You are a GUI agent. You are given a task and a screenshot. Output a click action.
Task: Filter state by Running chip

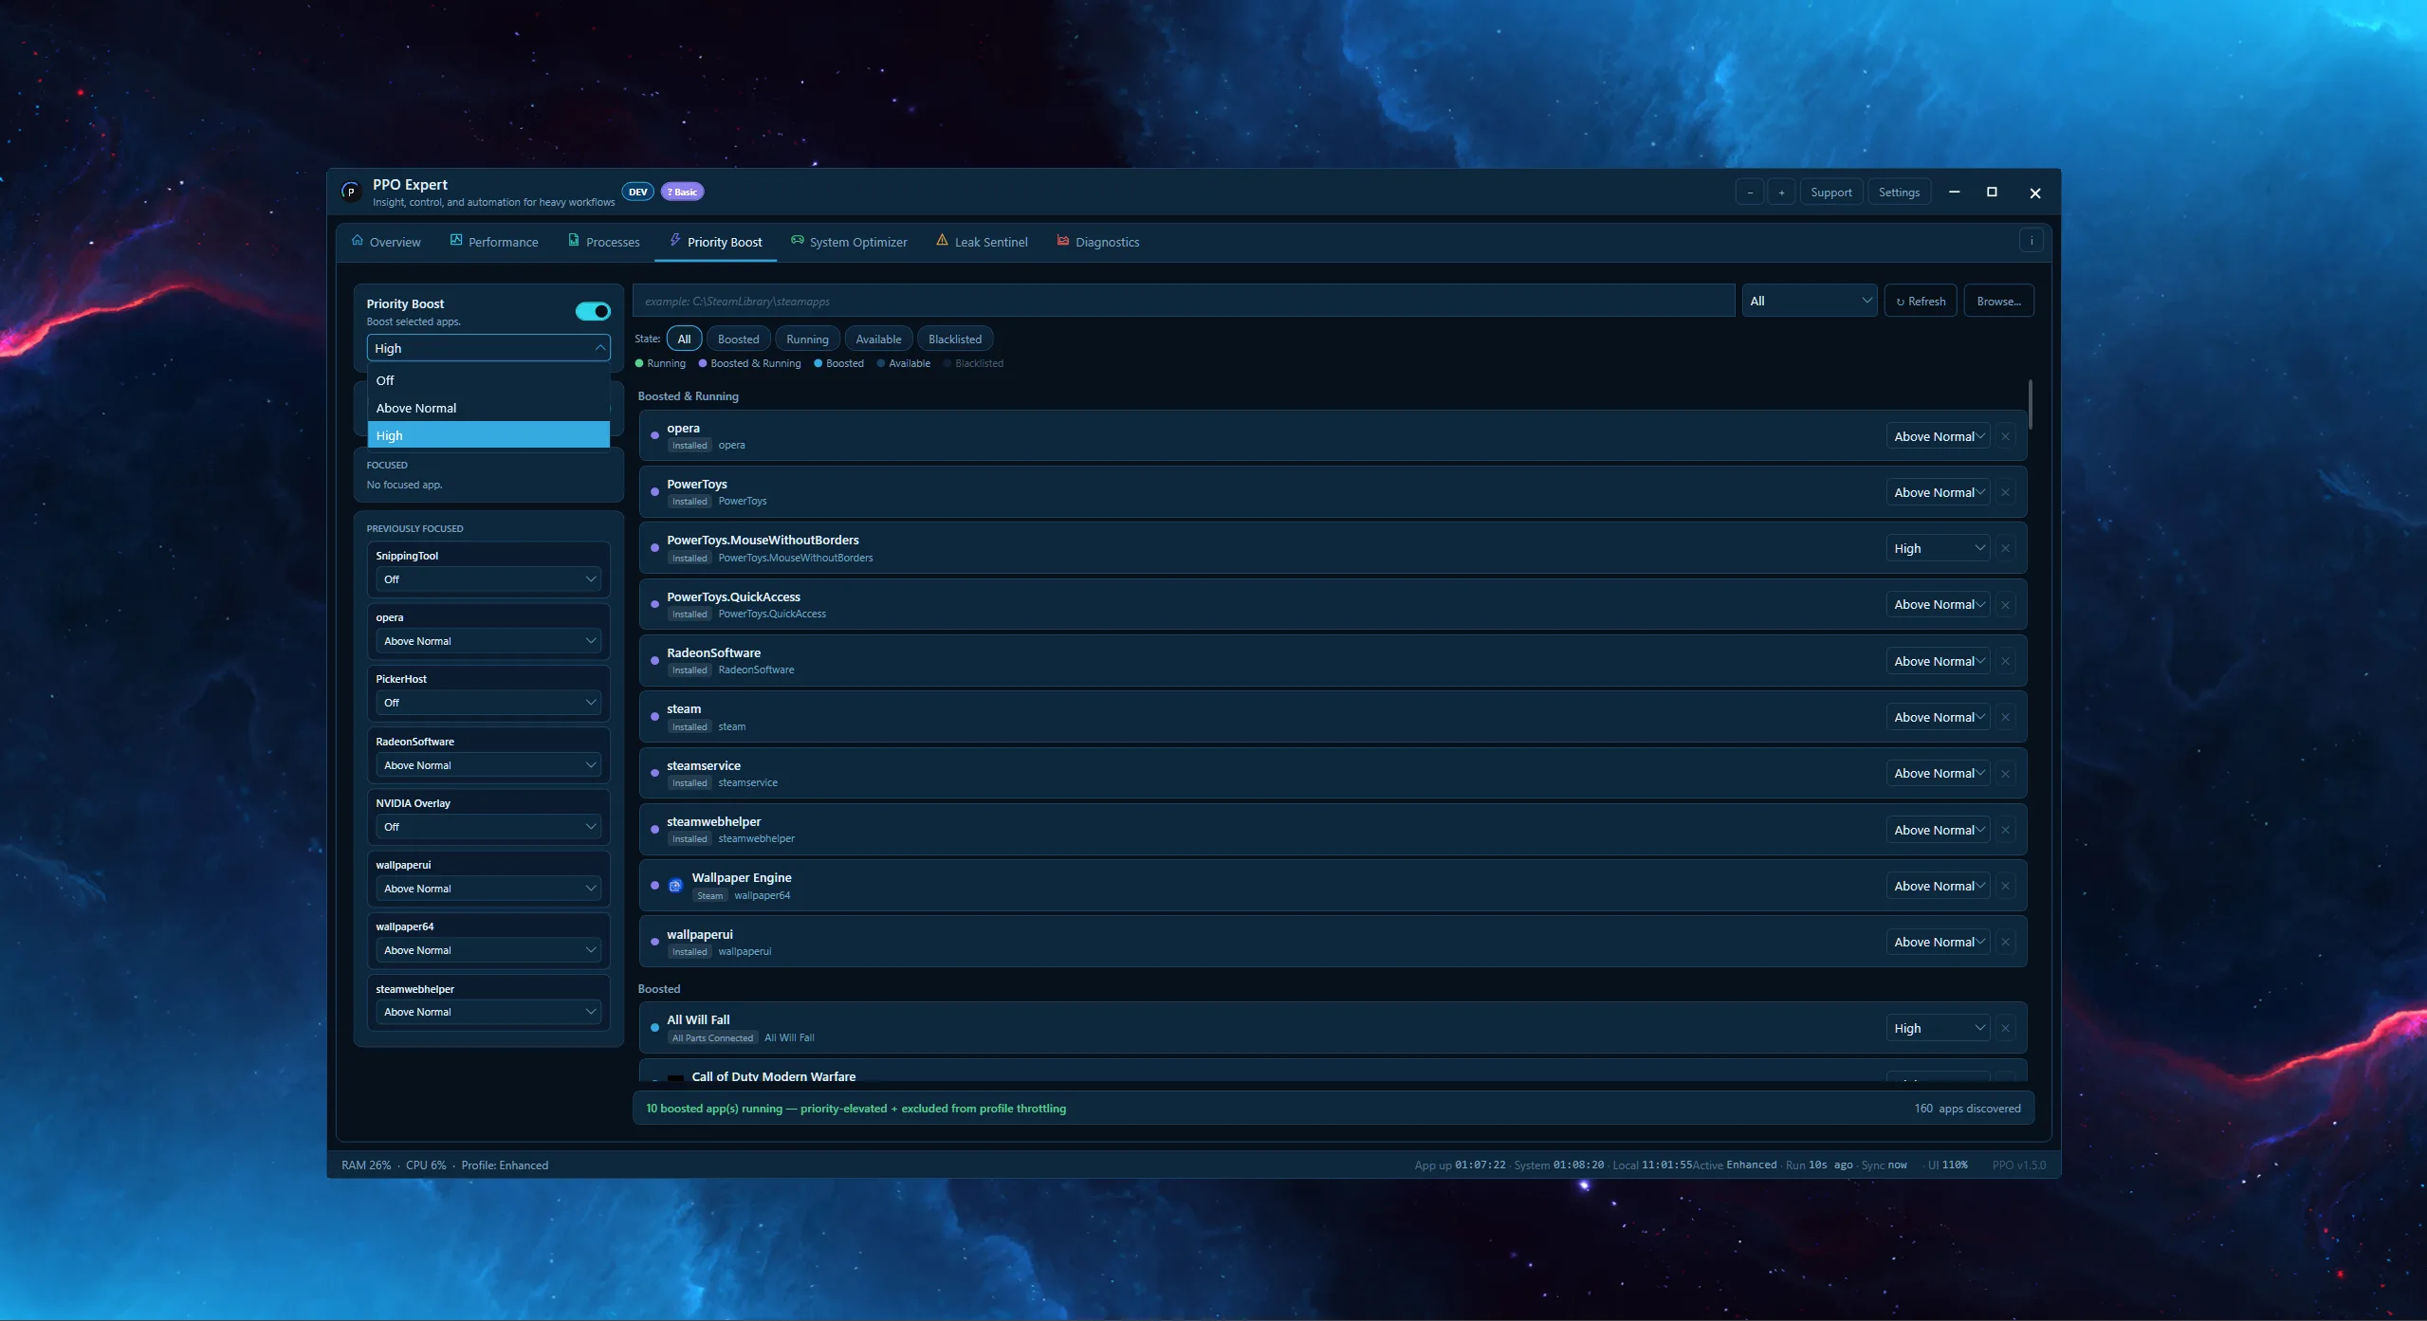pos(807,339)
